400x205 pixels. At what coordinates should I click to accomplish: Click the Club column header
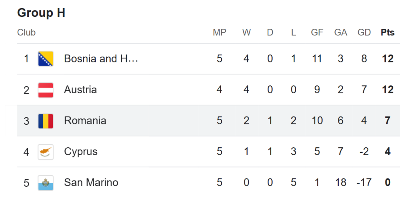click(26, 32)
